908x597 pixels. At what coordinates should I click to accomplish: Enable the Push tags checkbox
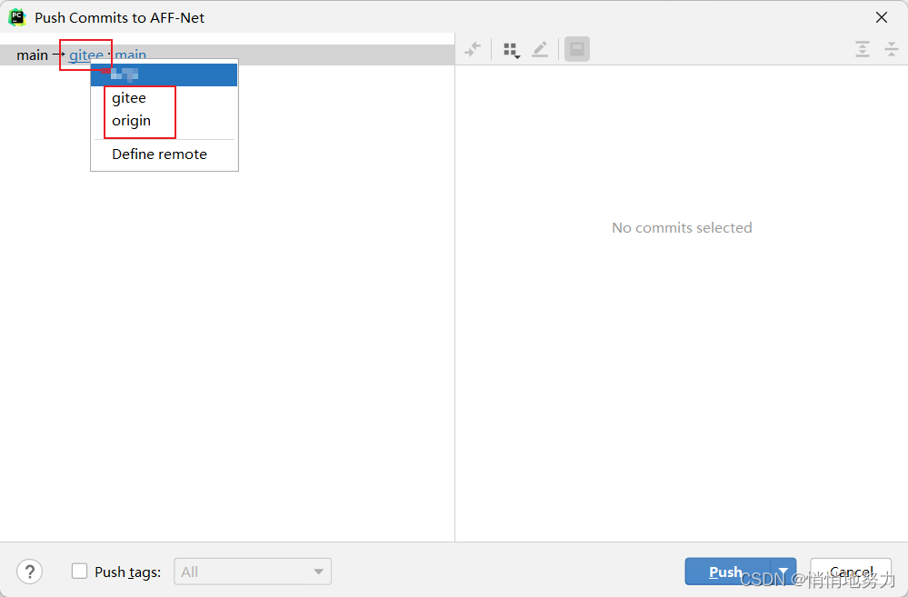[x=79, y=572]
